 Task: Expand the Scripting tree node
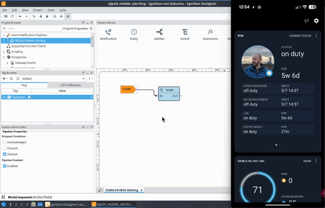tap(4, 52)
